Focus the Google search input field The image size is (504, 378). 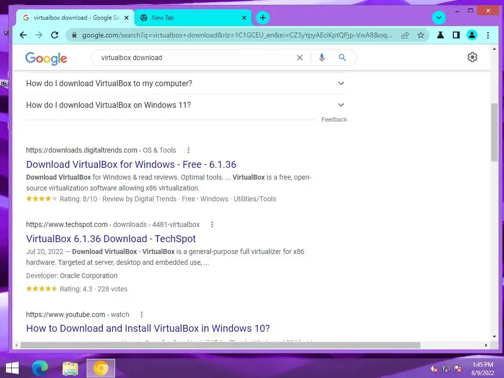click(196, 58)
